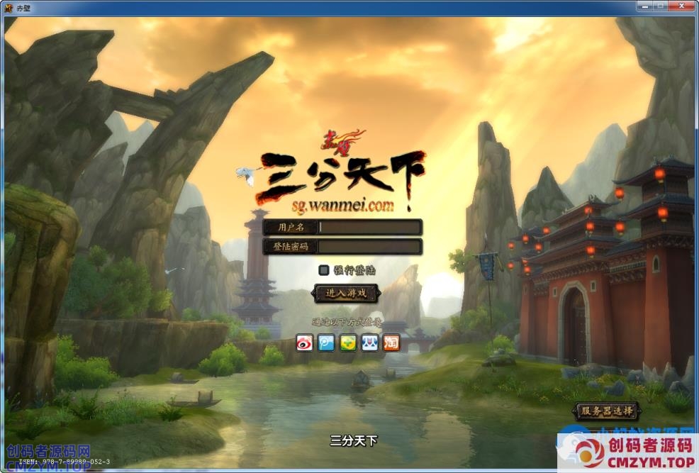Click into the 登陆密码 password field
The image size is (699, 473).
pos(369,247)
